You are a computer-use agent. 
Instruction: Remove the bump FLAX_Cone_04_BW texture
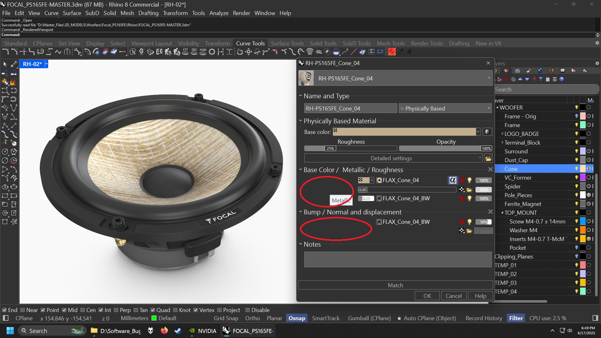[462, 222]
